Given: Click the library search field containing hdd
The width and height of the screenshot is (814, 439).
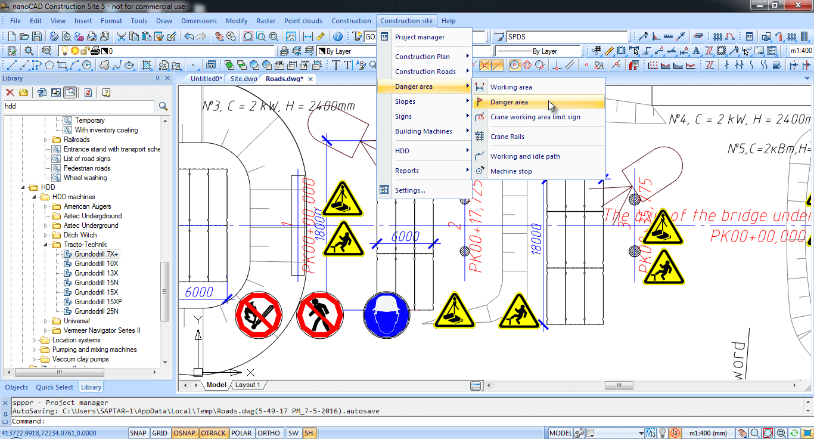Looking at the screenshot, I should point(79,106).
